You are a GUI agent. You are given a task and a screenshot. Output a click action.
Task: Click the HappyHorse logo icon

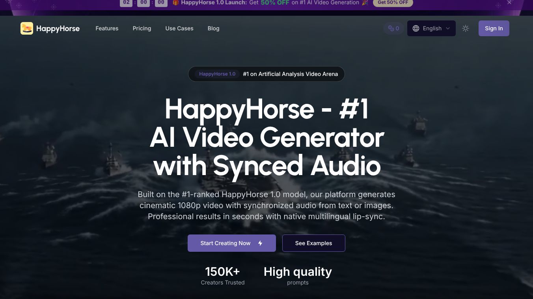coord(27,28)
